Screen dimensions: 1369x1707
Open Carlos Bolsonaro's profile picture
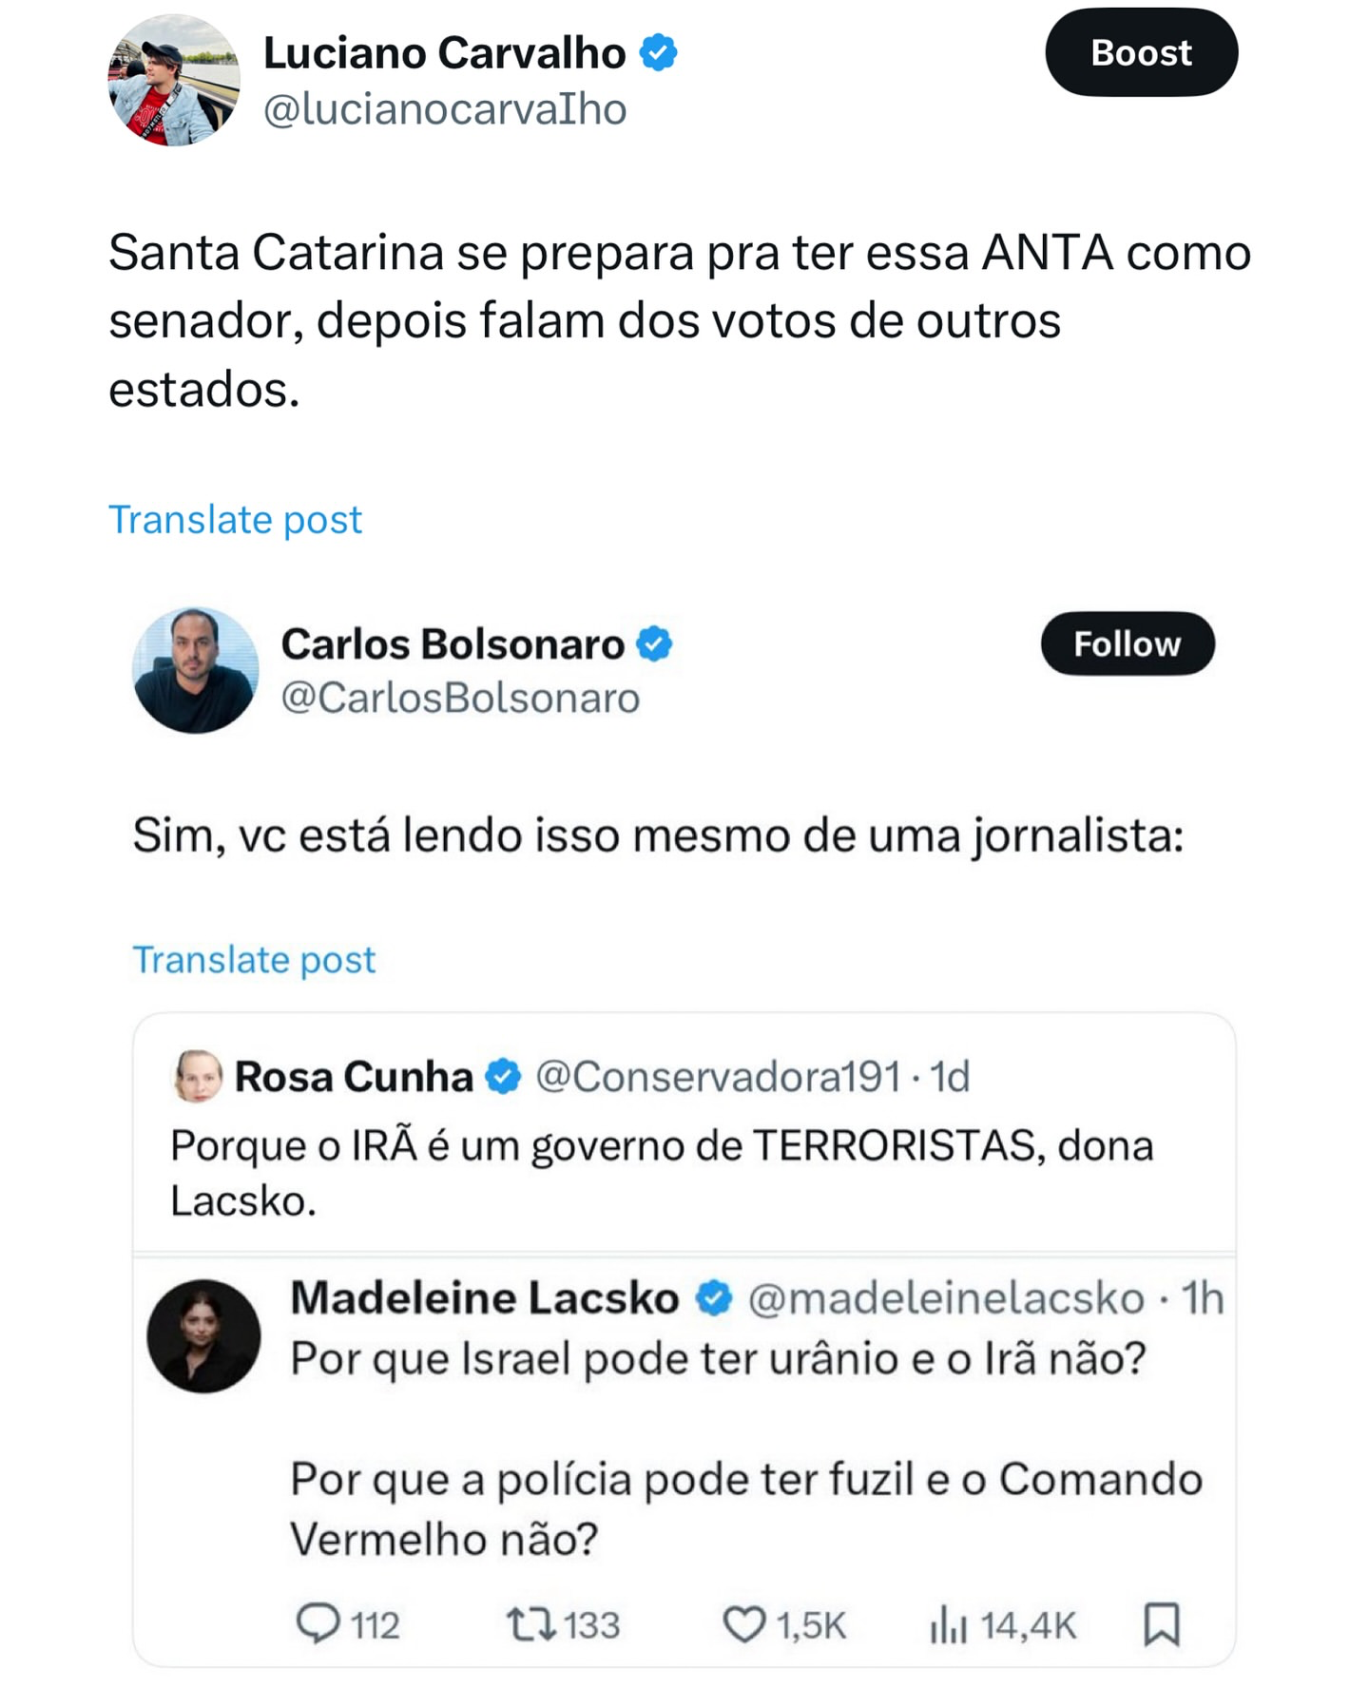(x=195, y=670)
